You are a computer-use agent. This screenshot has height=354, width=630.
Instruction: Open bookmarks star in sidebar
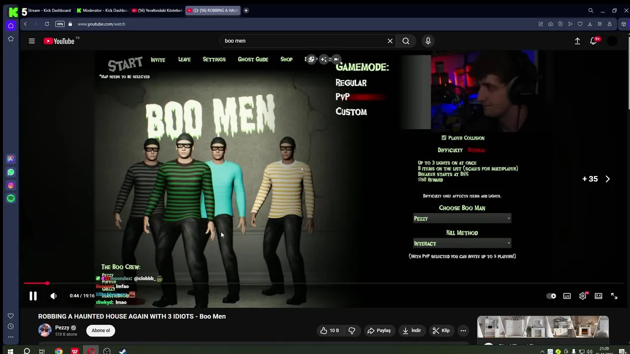point(10,38)
